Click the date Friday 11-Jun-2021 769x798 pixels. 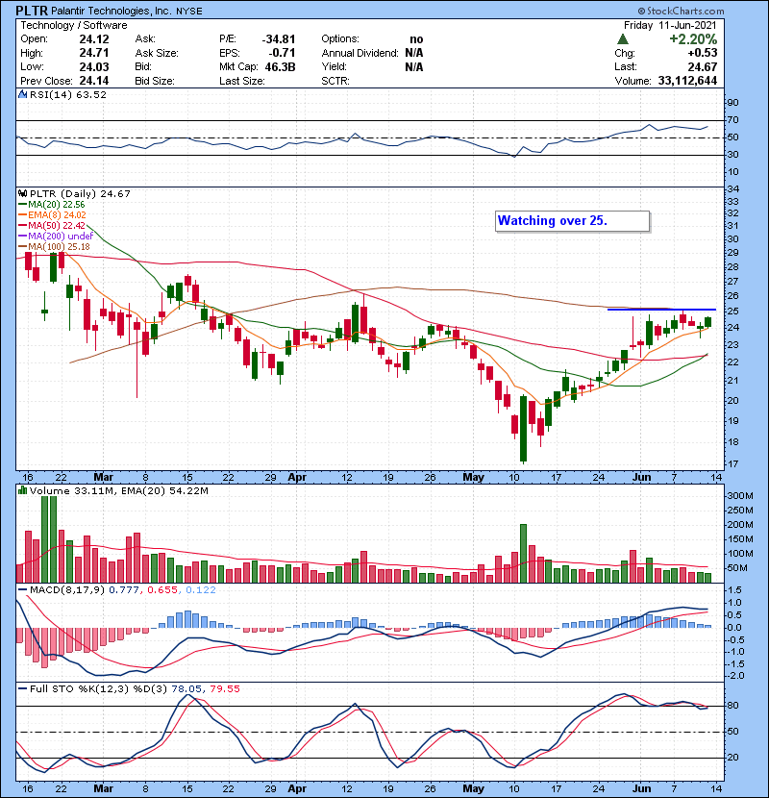(x=670, y=25)
